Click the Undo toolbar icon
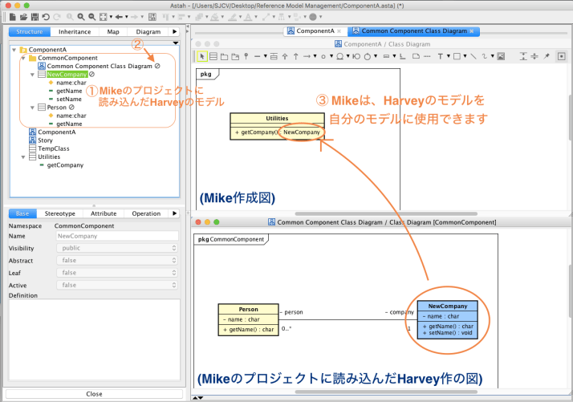The width and height of the screenshot is (573, 402). pos(44,16)
